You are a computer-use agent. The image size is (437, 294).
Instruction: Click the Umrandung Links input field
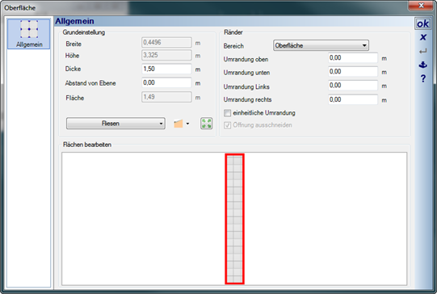coord(353,86)
